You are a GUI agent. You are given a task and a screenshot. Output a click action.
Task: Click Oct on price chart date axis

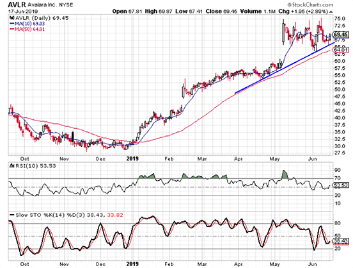(24, 159)
